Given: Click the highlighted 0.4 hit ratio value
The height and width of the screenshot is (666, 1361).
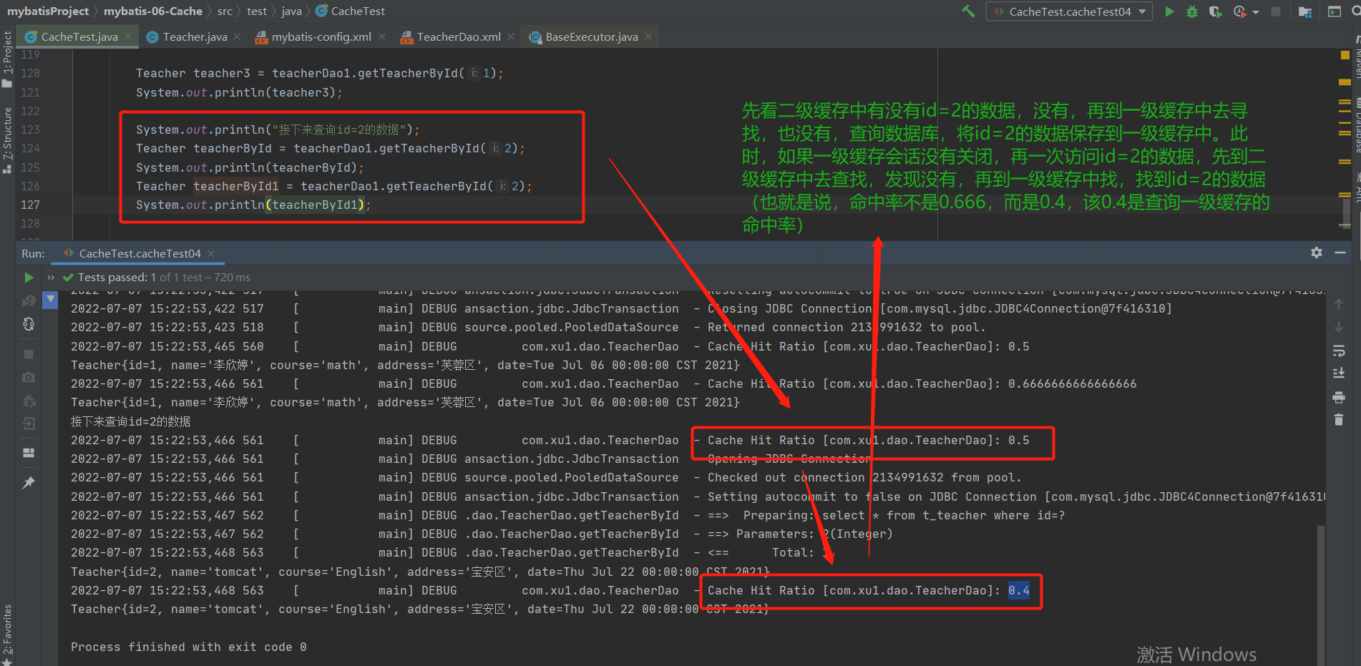Looking at the screenshot, I should click(1019, 590).
